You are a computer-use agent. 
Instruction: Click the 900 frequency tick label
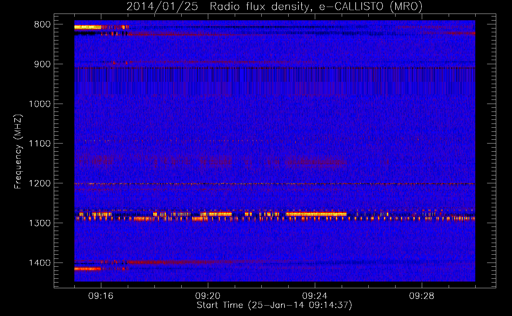pos(42,64)
